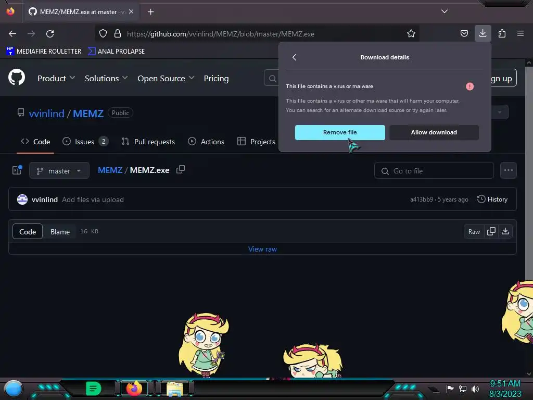
Task: Expand the Solutions menu
Action: coord(106,78)
